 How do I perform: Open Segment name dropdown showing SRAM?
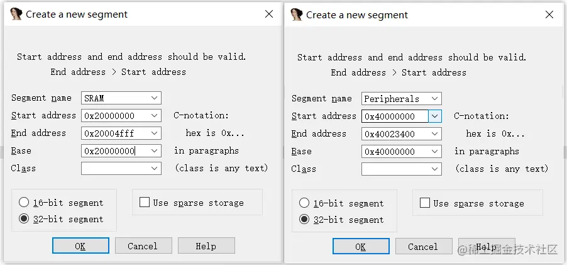(155, 98)
